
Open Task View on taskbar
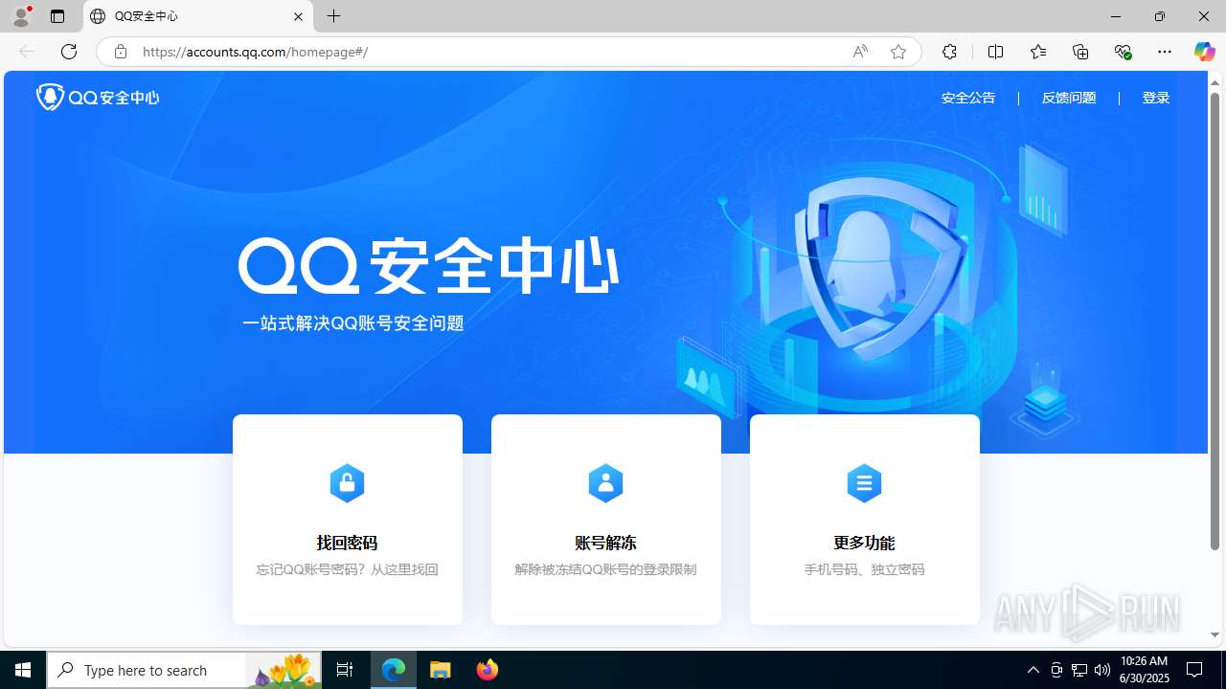(345, 670)
